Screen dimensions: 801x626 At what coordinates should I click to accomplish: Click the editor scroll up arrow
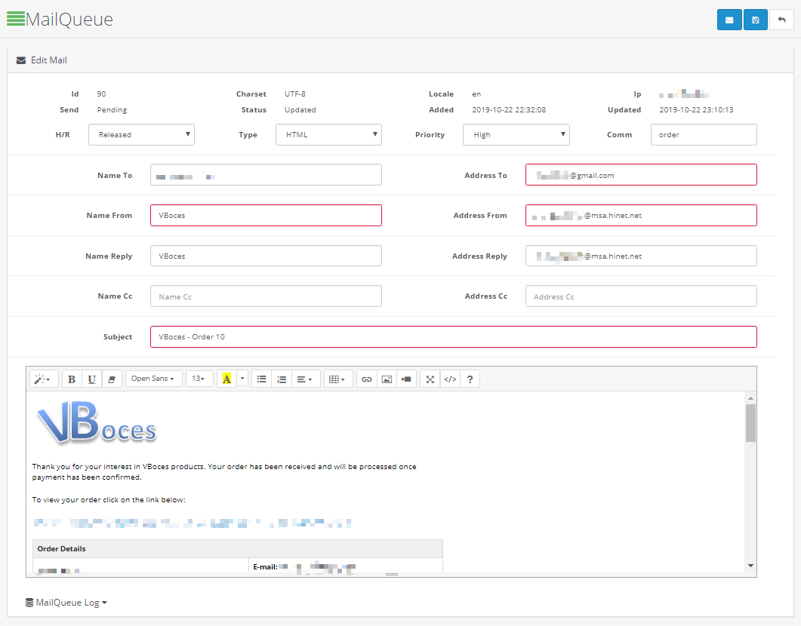(x=750, y=398)
